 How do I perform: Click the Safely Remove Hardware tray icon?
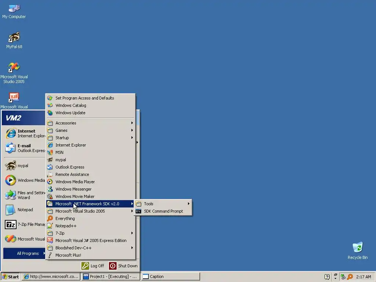point(343,277)
